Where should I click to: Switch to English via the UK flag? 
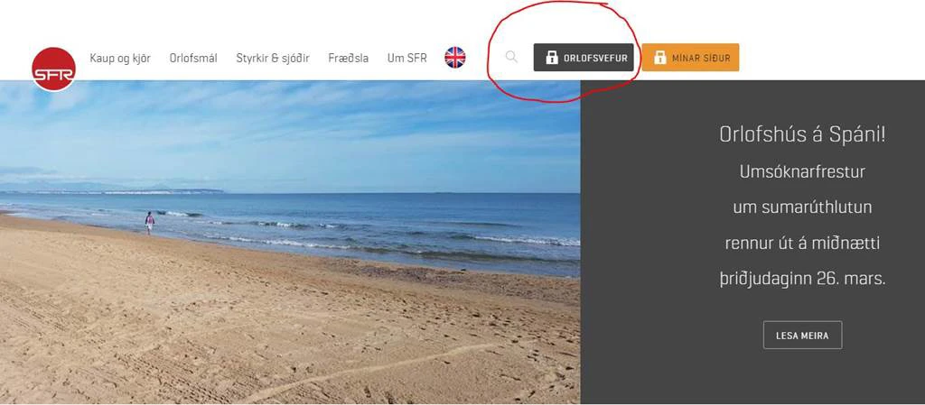(455, 58)
